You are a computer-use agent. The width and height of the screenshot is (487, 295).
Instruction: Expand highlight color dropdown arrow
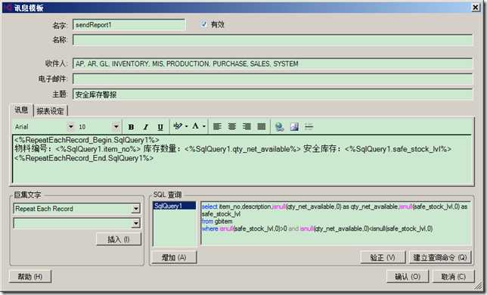pyautogui.click(x=186, y=126)
